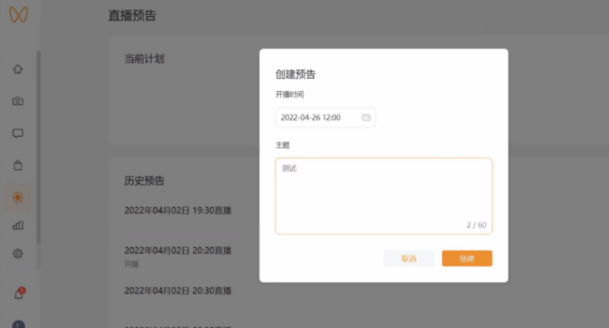Click the 开播时间 date field 2022-04-26 12:00

tap(325, 118)
